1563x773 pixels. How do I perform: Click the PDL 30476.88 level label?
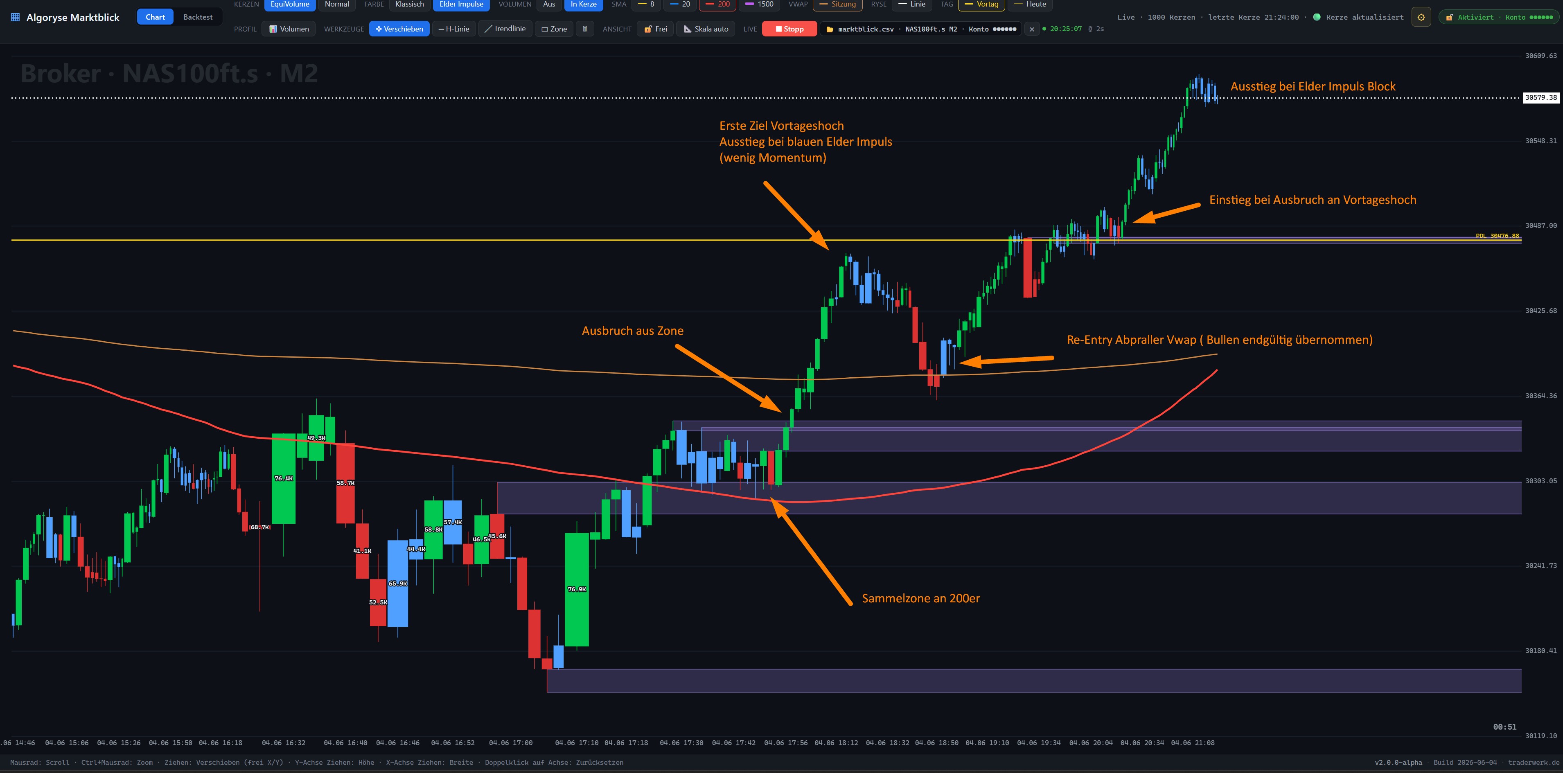click(x=1498, y=236)
